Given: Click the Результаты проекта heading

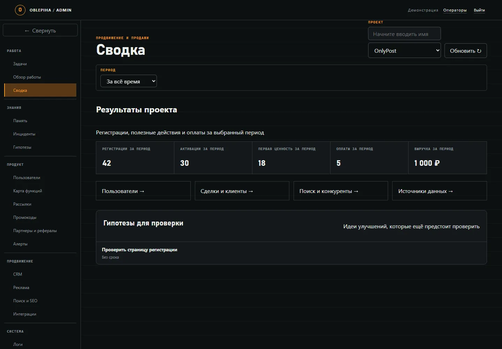Looking at the screenshot, I should coord(137,110).
